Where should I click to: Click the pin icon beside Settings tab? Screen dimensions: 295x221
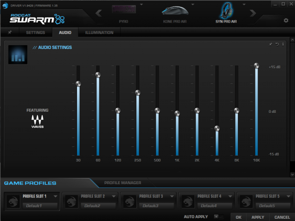[x=10, y=33]
